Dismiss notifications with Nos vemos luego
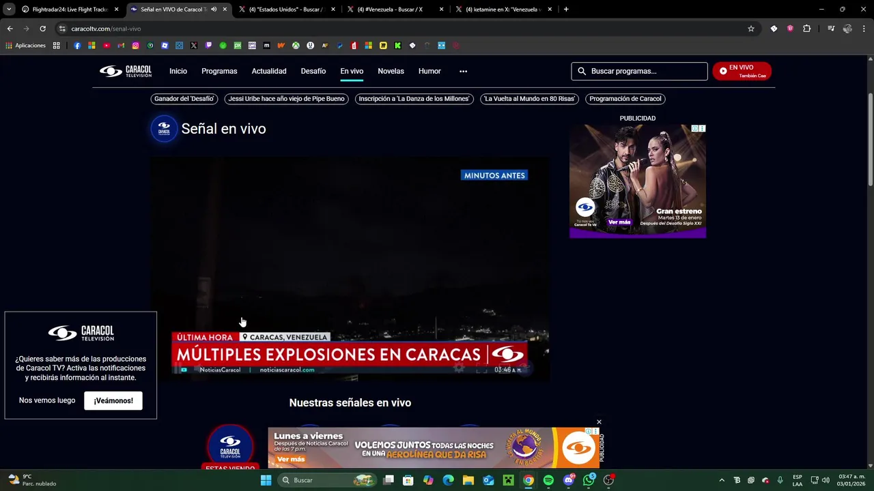The height and width of the screenshot is (491, 874). point(47,400)
